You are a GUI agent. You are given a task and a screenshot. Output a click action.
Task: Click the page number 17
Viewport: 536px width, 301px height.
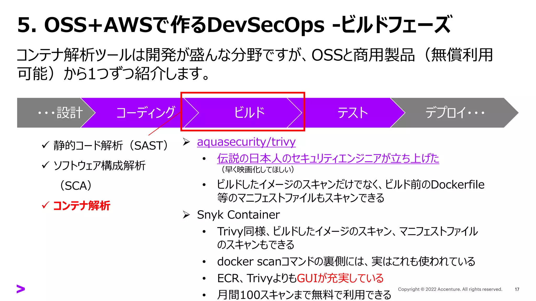point(517,289)
